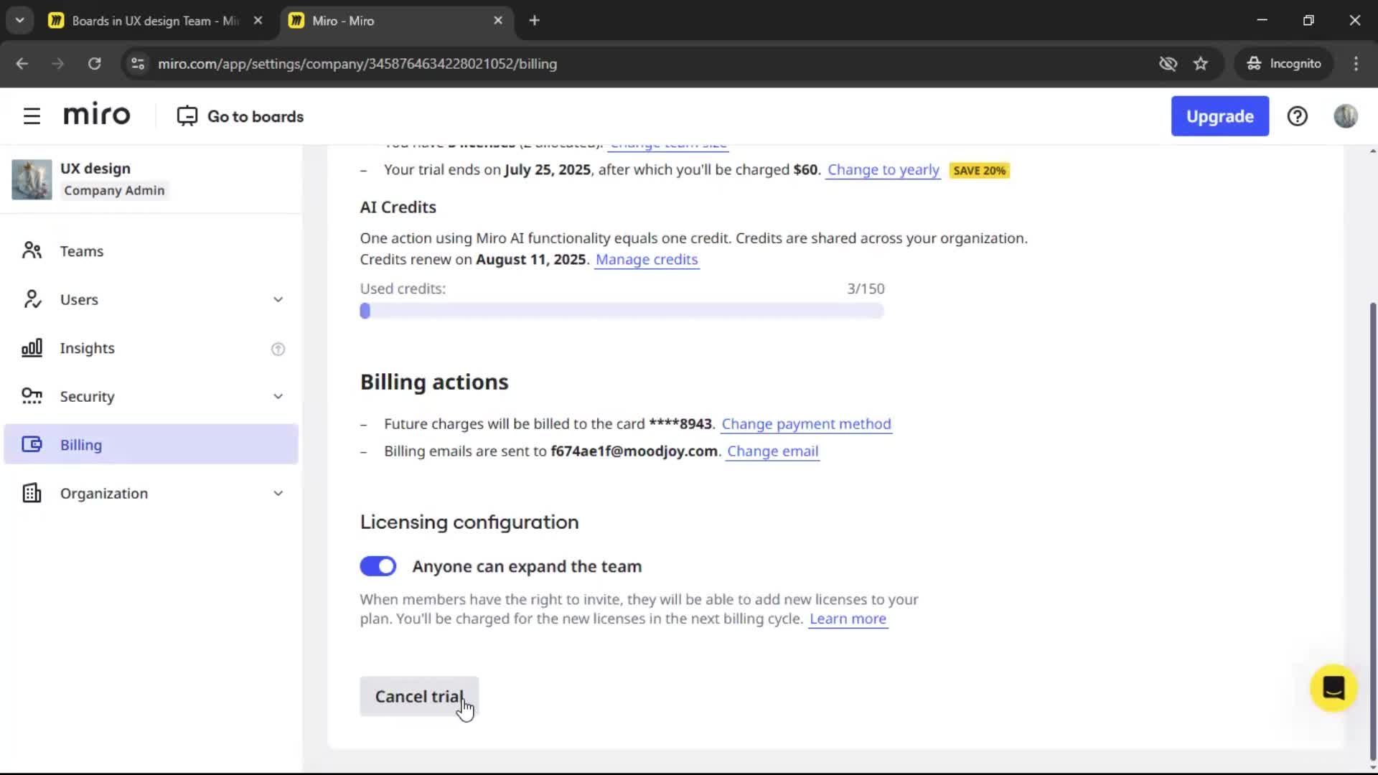Click the SAVE 20% badge
Screen dimensions: 1378x775
[979, 171]
